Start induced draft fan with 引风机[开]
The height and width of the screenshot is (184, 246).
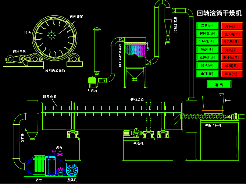tap(207, 42)
